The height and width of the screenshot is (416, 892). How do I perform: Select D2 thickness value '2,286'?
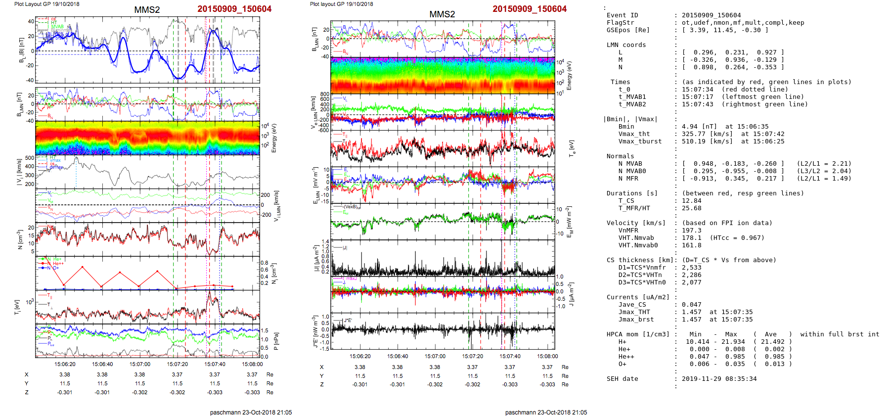tap(692, 275)
